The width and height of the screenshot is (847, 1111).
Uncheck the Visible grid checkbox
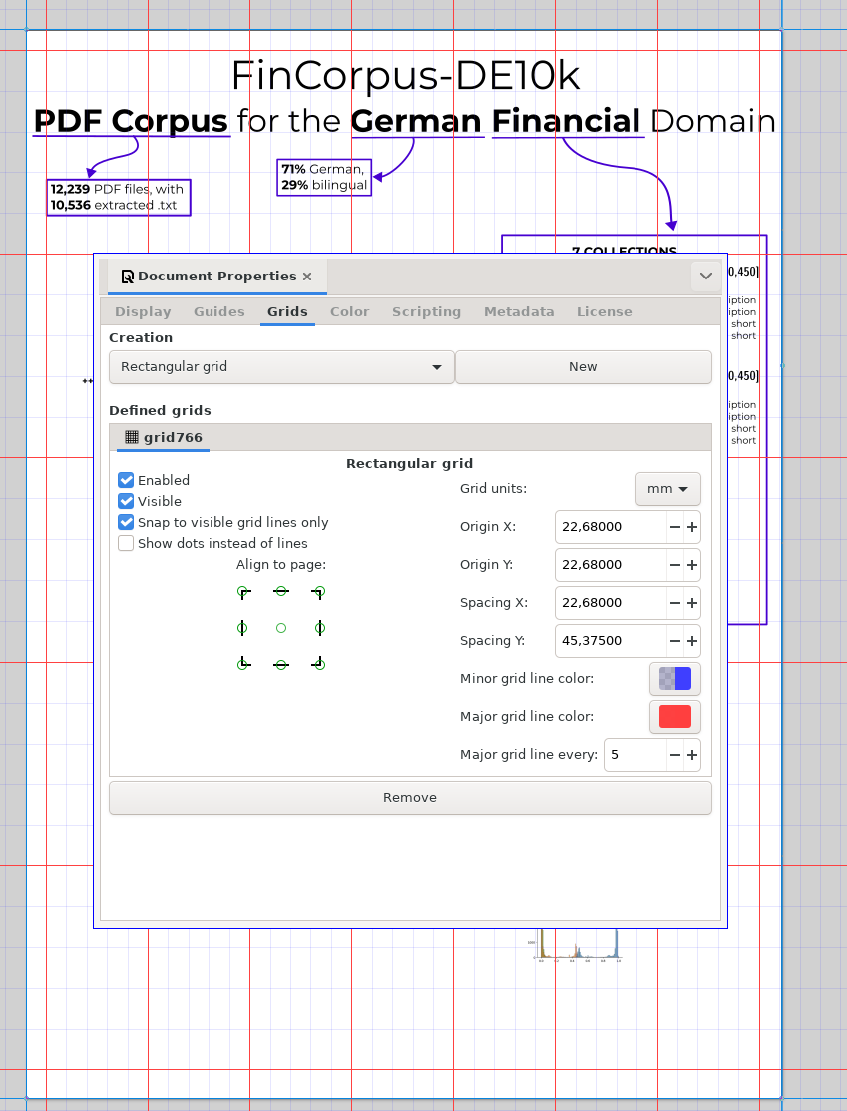pos(126,501)
